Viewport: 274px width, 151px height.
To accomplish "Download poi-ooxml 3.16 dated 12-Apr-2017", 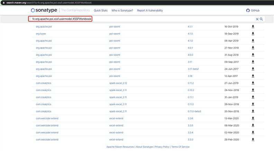I will (253, 76).
